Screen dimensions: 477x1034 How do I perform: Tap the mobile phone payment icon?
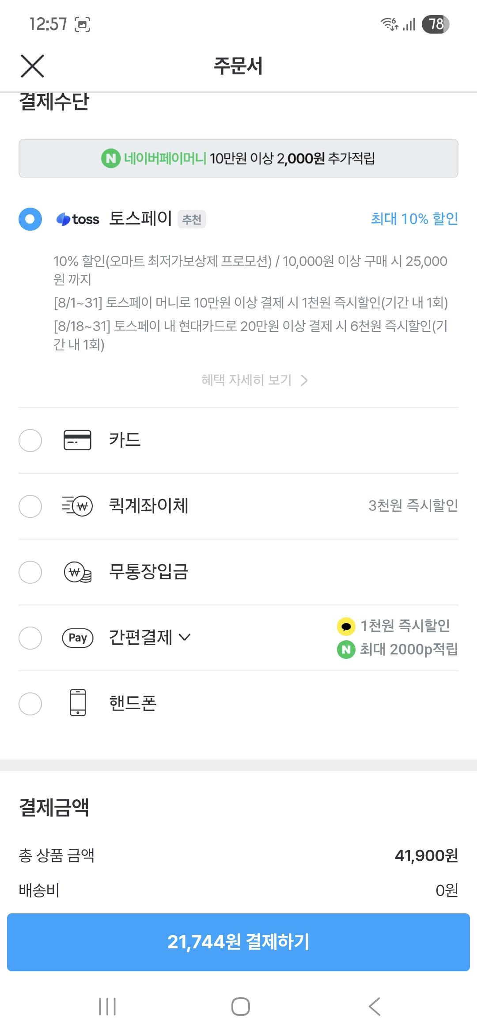[x=78, y=703]
